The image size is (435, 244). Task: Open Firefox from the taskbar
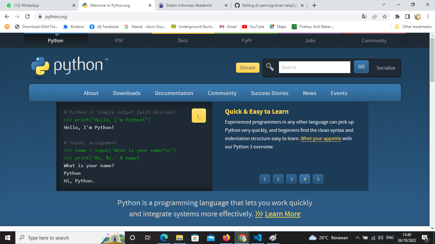(226, 238)
